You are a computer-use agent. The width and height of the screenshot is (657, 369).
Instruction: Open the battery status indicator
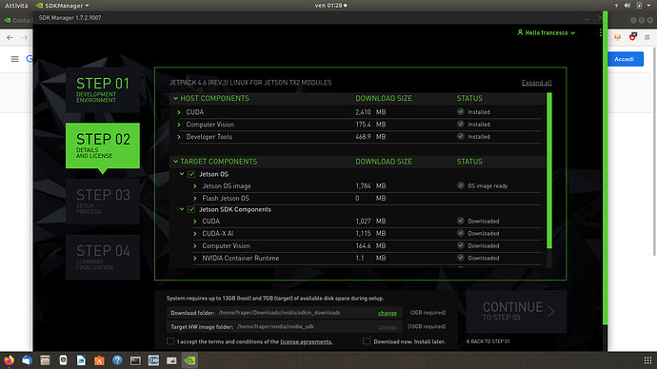click(639, 6)
